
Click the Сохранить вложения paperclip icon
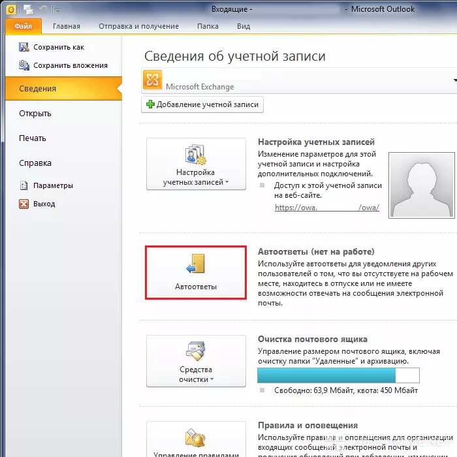24,65
